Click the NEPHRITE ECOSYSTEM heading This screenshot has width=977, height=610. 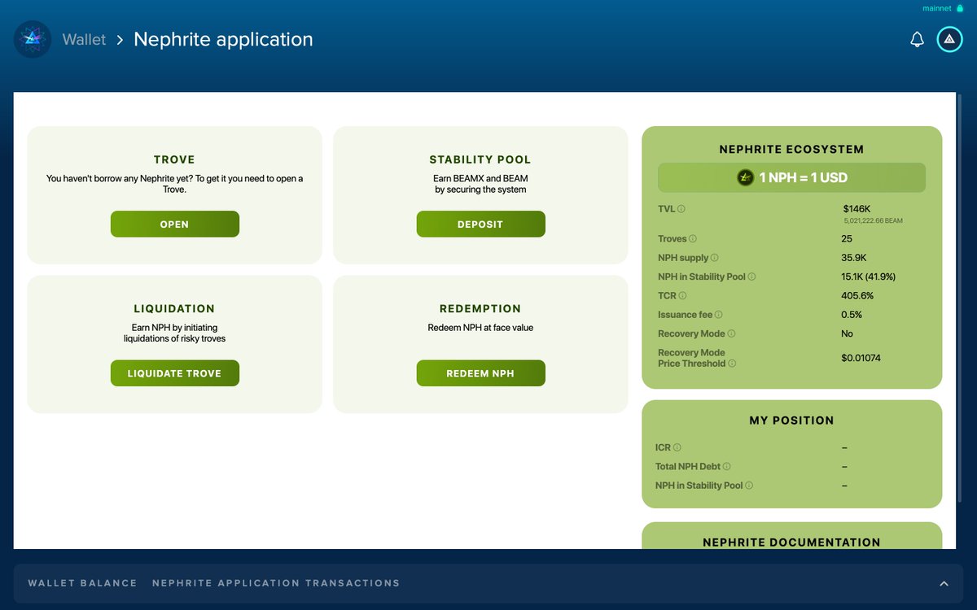pyautogui.click(x=791, y=150)
